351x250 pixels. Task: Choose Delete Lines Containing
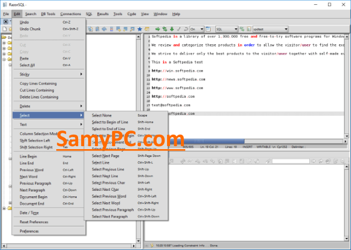(48, 97)
